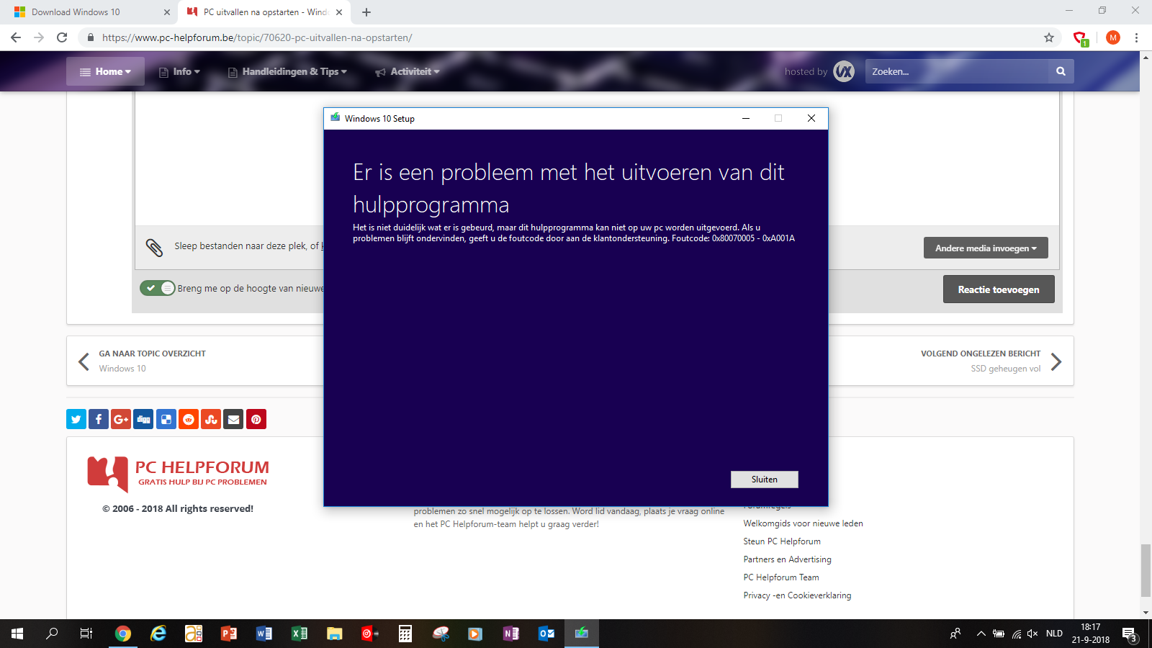Open Privacy -en Cookieverklaring link
Image resolution: width=1152 pixels, height=648 pixels.
click(797, 595)
